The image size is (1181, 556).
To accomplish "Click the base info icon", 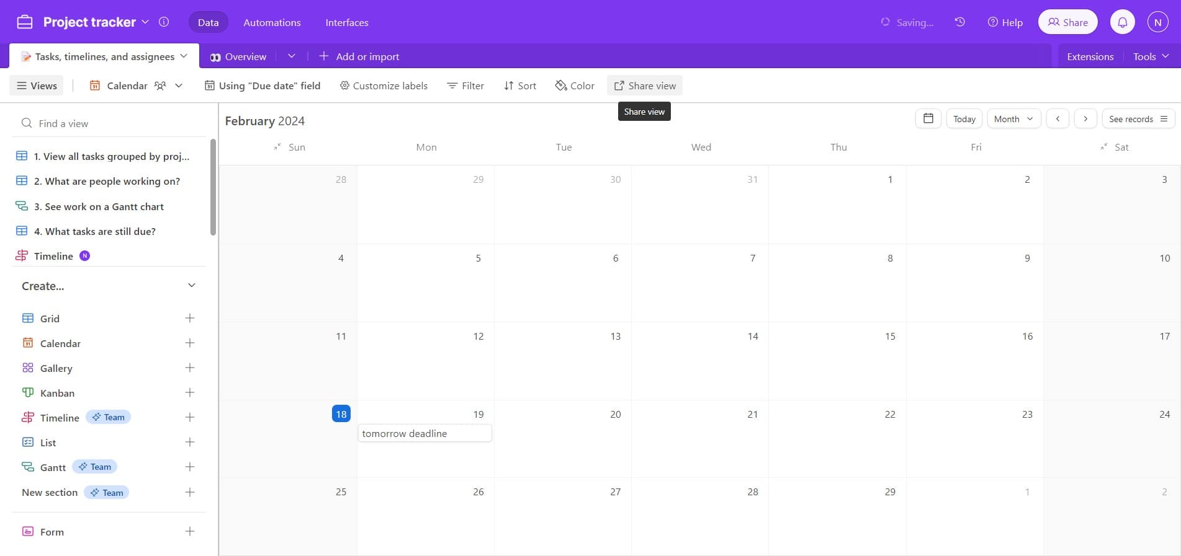I will click(x=164, y=22).
